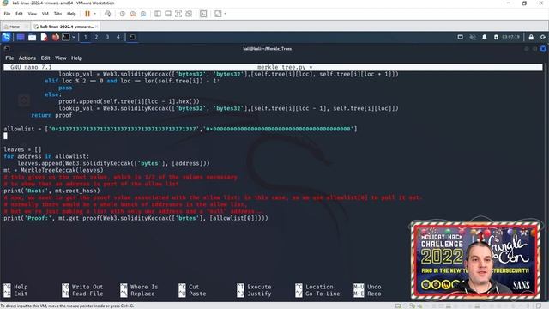Click the clock showing 03:07:19

point(511,37)
